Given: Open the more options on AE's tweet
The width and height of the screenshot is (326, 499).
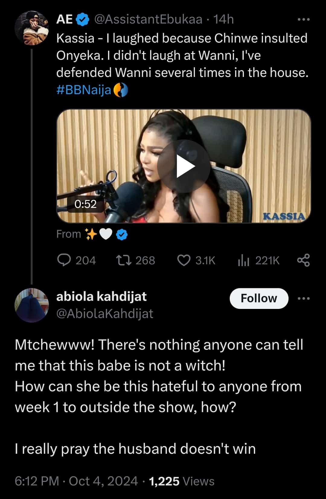Looking at the screenshot, I should pos(303,20).
